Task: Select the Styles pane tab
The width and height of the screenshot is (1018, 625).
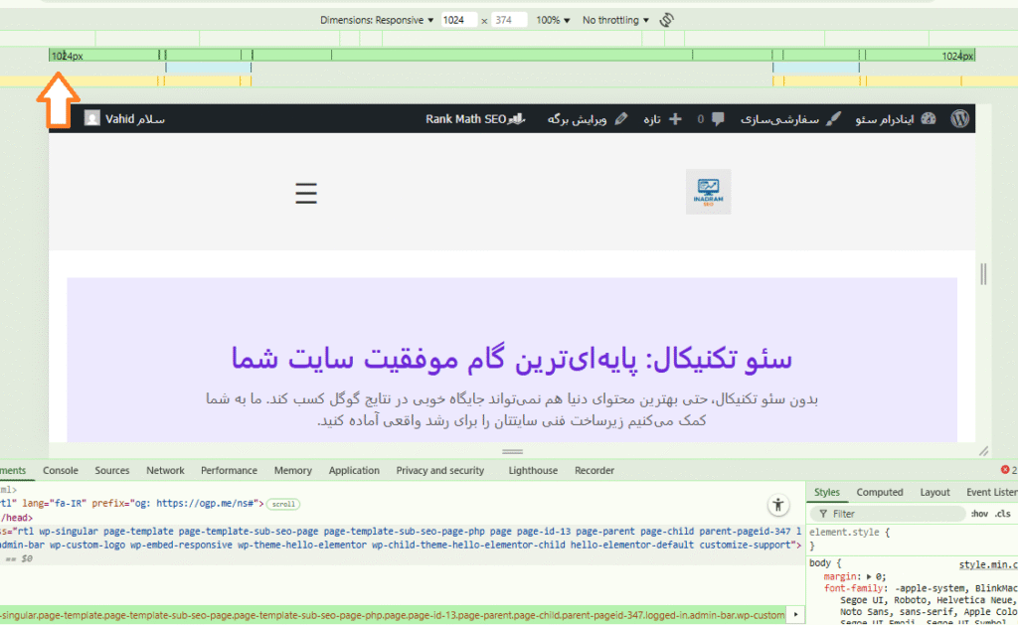Action: point(826,492)
